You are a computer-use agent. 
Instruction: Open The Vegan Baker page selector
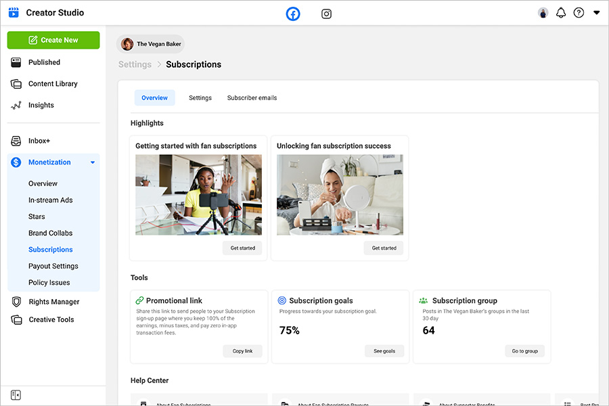[x=150, y=44]
